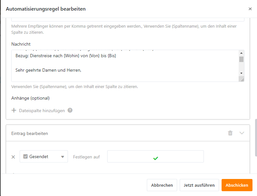
Task: Click the Nachricht scrollbar down arrow
Action: pos(241,73)
